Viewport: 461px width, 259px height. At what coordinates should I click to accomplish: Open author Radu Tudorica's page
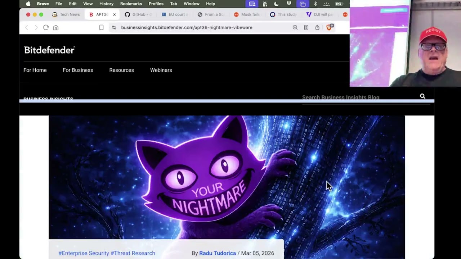(218, 253)
